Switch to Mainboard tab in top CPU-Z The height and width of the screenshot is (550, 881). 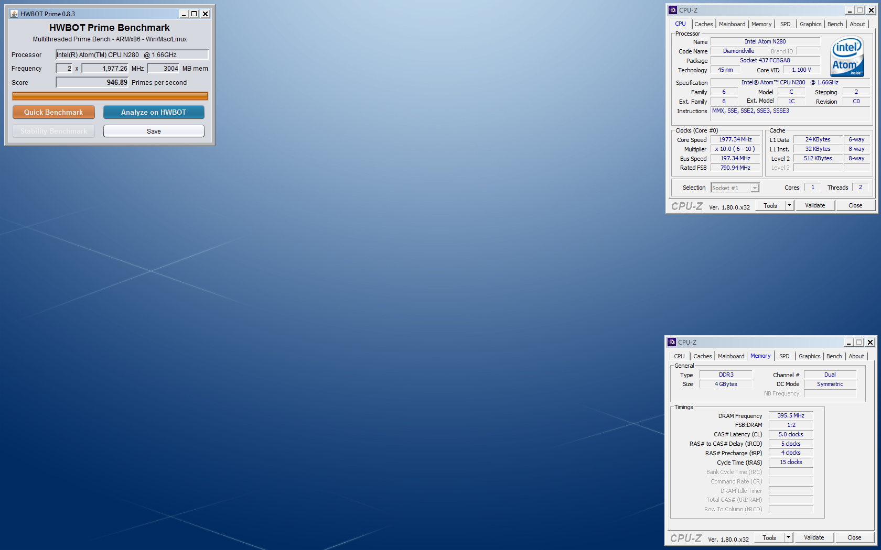pyautogui.click(x=732, y=24)
